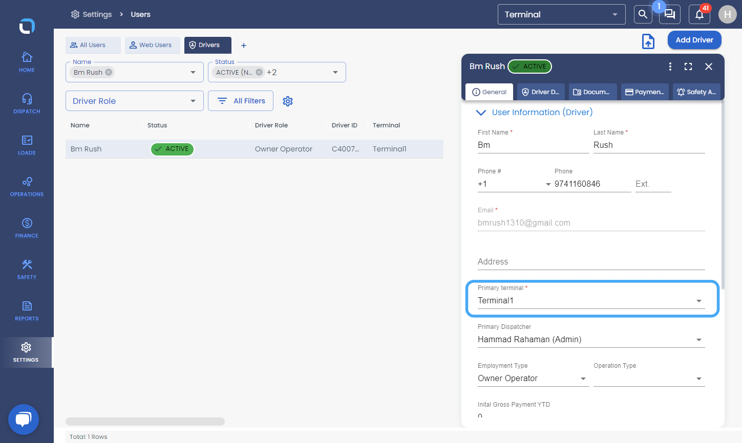Open messages chat icon in header
The image size is (742, 443).
(x=670, y=14)
